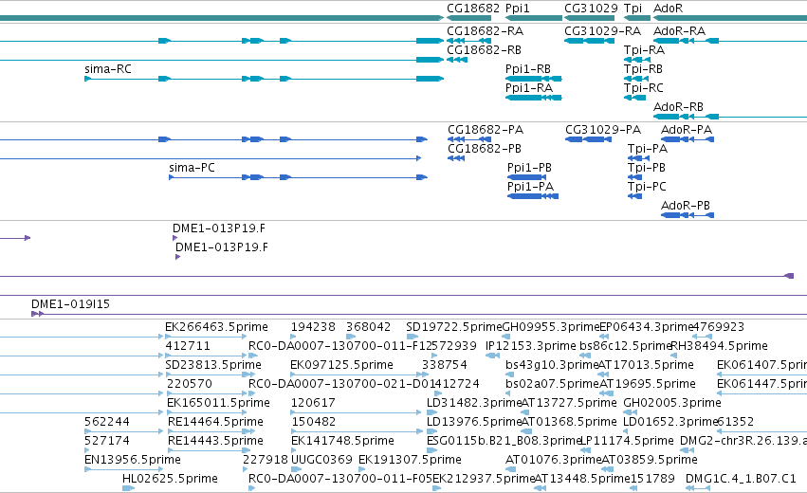Select the CG18682-RB transcript label
The image size is (807, 493).
[x=484, y=50]
